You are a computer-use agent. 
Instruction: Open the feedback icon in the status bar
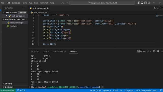(x=161, y=90)
